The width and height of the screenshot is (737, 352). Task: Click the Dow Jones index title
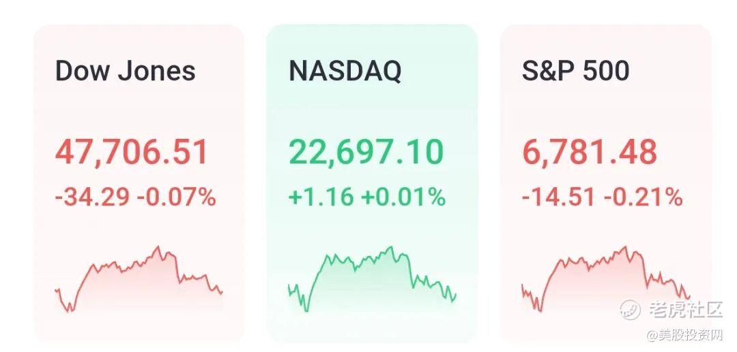click(125, 71)
